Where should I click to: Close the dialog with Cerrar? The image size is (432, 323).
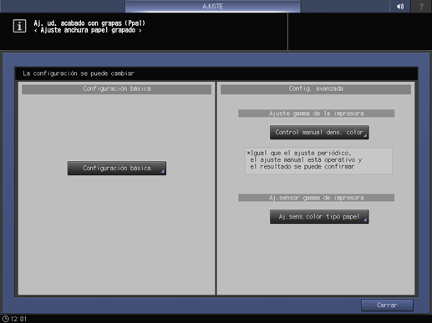(x=387, y=305)
